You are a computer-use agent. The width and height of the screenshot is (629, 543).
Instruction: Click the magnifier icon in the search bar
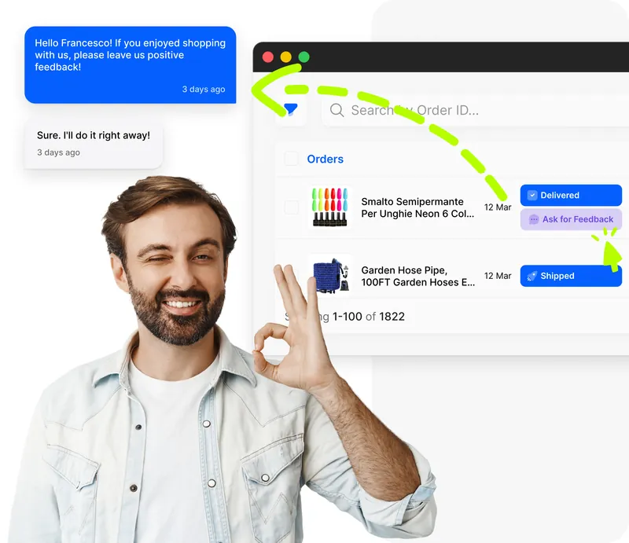click(336, 110)
